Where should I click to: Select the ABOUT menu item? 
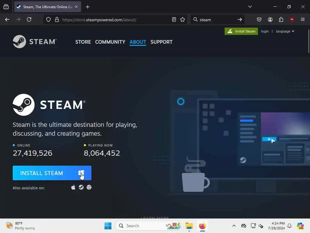click(x=138, y=42)
